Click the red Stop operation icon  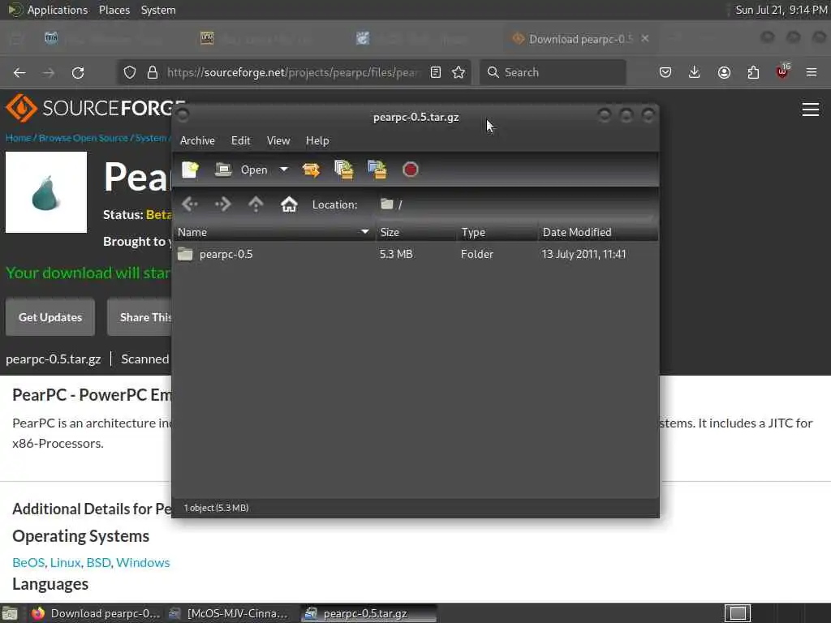coord(410,170)
